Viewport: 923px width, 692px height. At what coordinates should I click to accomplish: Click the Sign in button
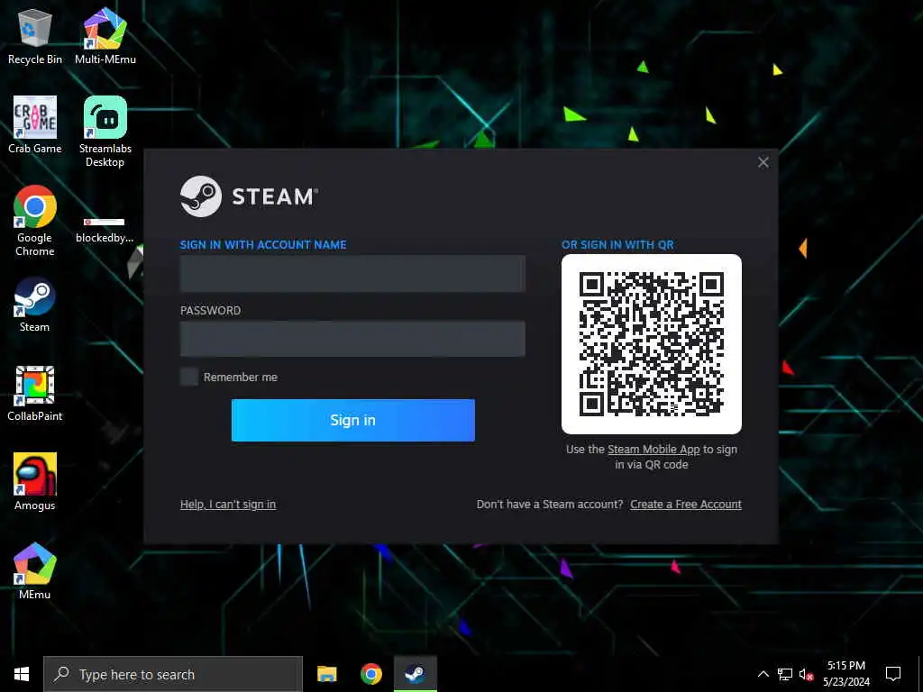(353, 420)
